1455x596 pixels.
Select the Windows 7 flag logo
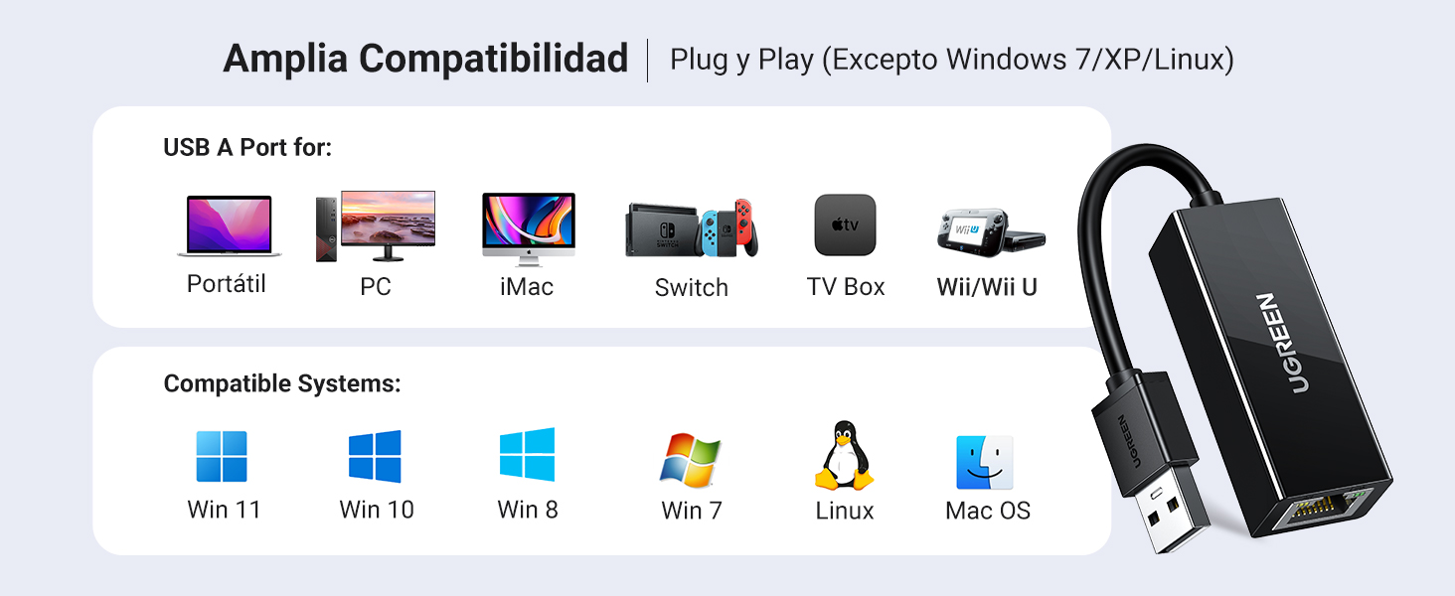(x=691, y=459)
